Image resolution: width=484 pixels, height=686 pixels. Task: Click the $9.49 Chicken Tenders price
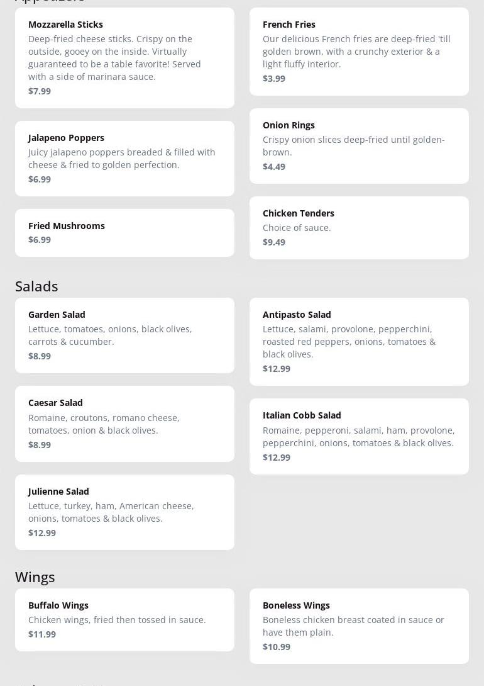274,242
